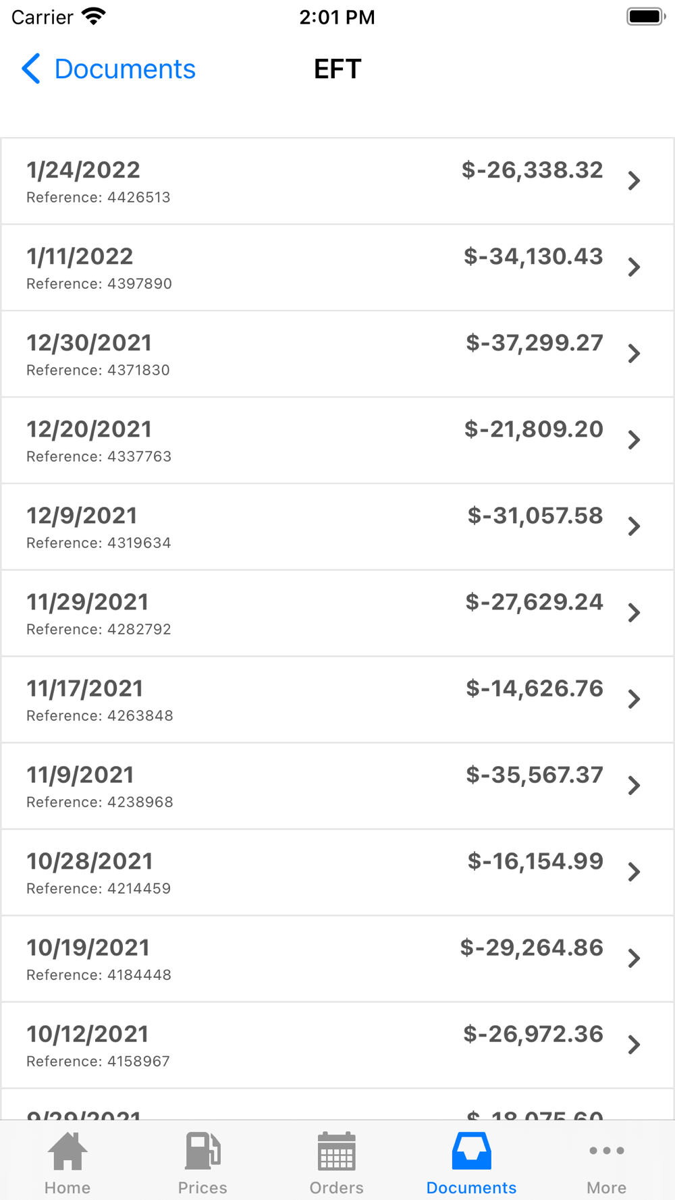Go back via the Documents link
Image resolution: width=675 pixels, height=1200 pixels.
coord(125,69)
